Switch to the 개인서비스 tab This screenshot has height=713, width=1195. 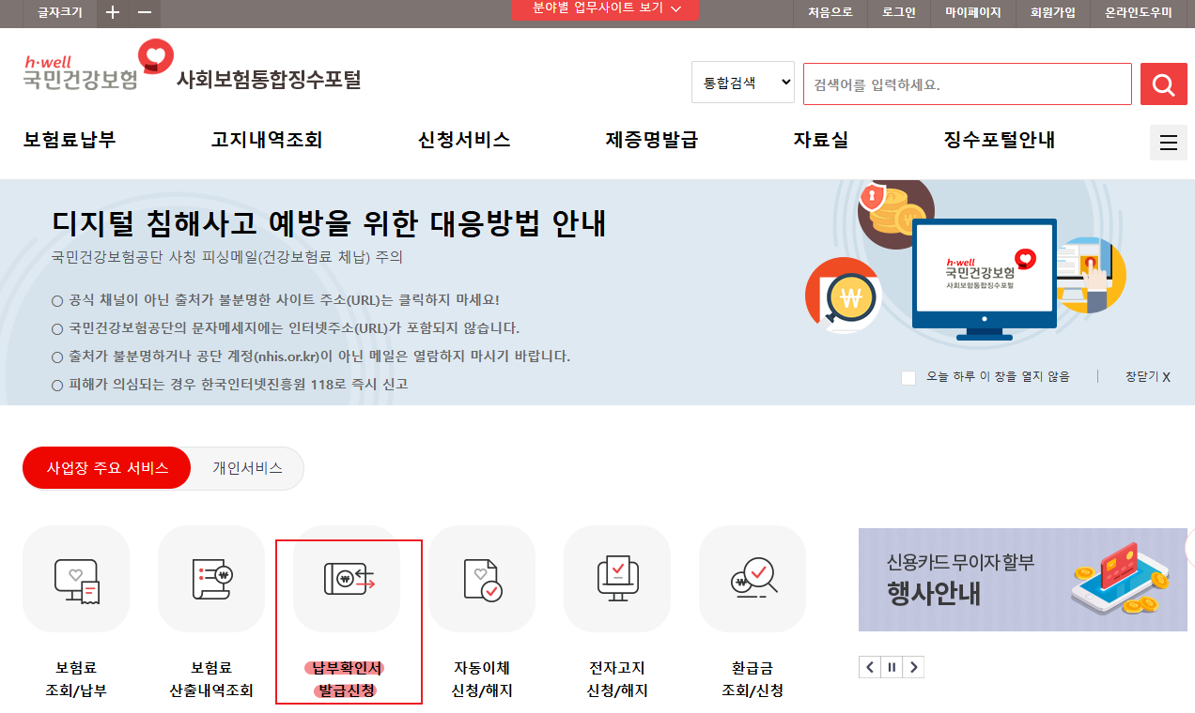[247, 468]
